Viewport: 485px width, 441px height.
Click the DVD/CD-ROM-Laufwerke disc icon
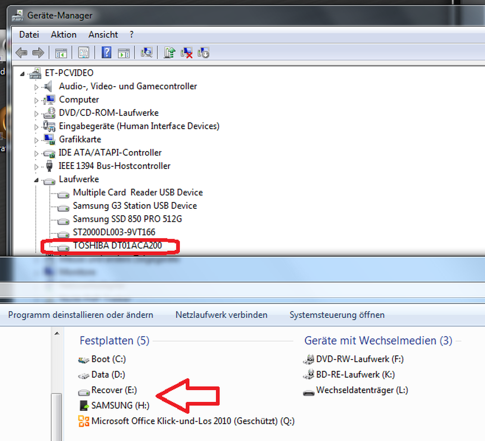click(49, 113)
